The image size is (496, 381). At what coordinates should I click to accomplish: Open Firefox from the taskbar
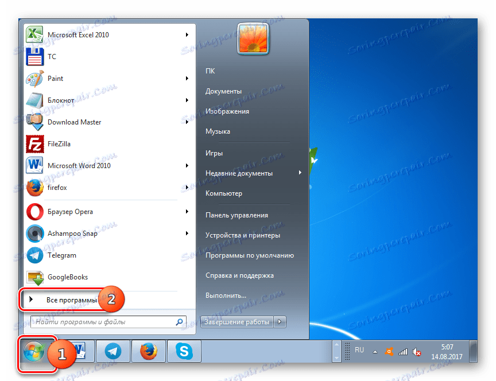coord(149,351)
